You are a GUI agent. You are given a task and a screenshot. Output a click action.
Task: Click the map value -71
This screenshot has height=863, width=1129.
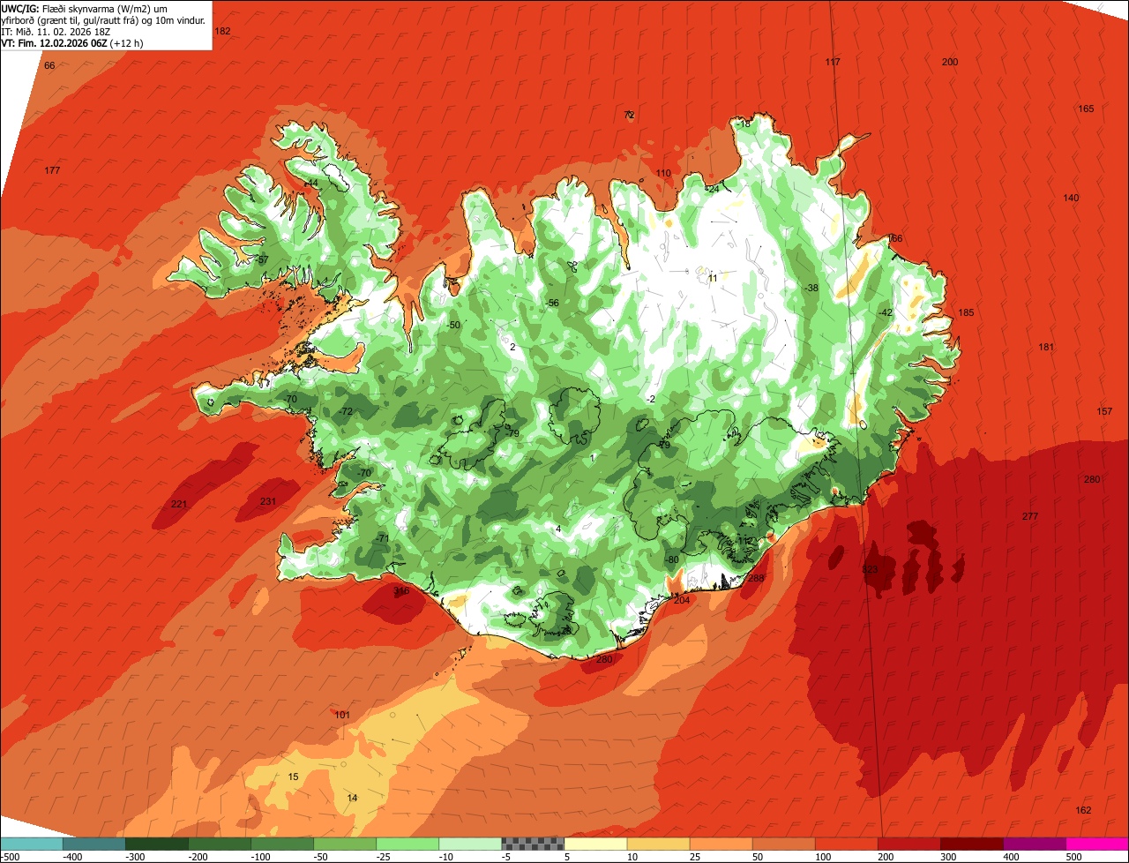[383, 538]
